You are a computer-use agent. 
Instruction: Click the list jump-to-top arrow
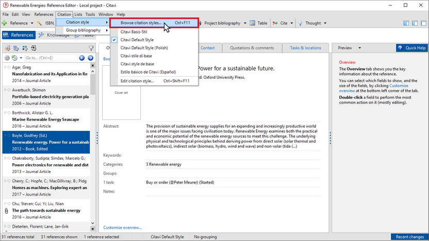(92, 65)
